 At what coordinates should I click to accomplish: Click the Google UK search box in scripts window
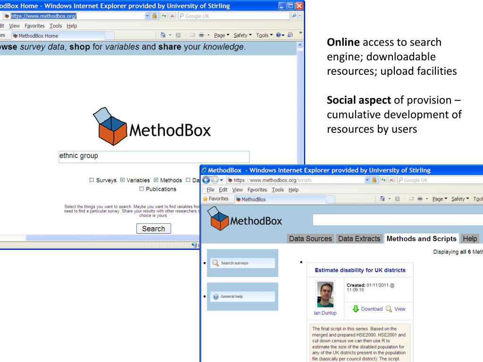440,180
